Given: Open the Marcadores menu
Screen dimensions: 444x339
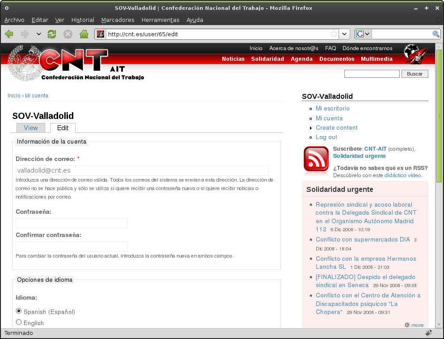Looking at the screenshot, I should click(118, 20).
